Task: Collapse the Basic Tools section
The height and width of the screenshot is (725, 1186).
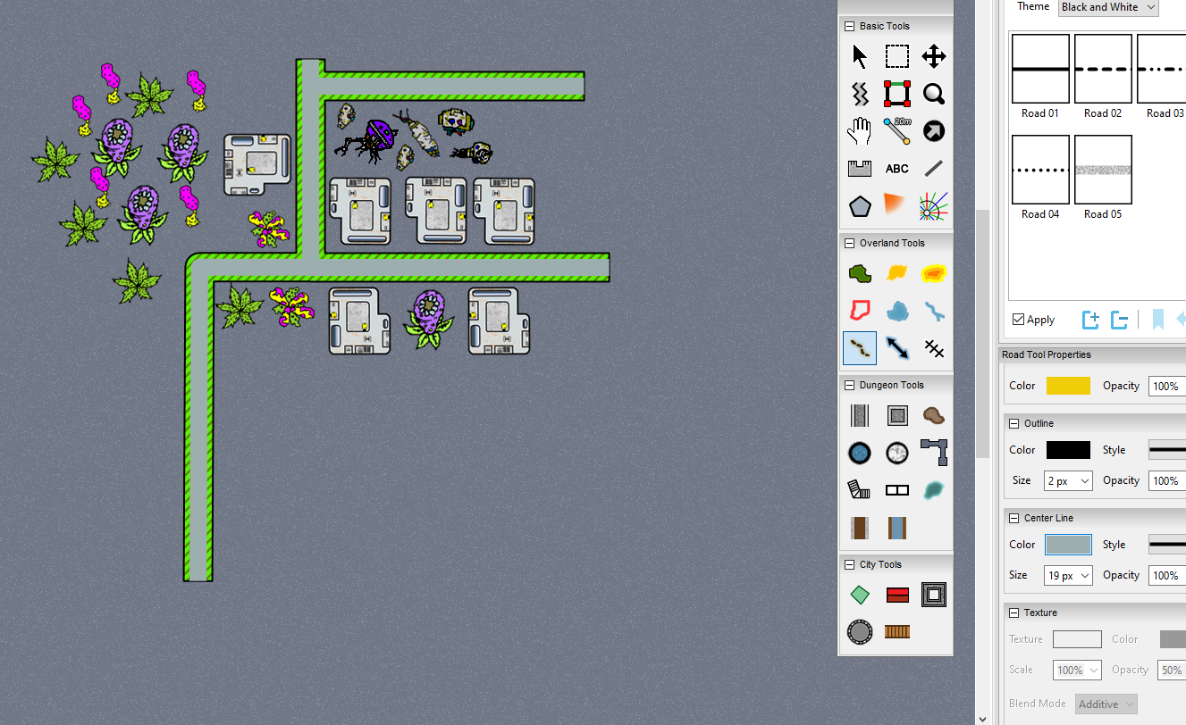Action: pos(849,27)
